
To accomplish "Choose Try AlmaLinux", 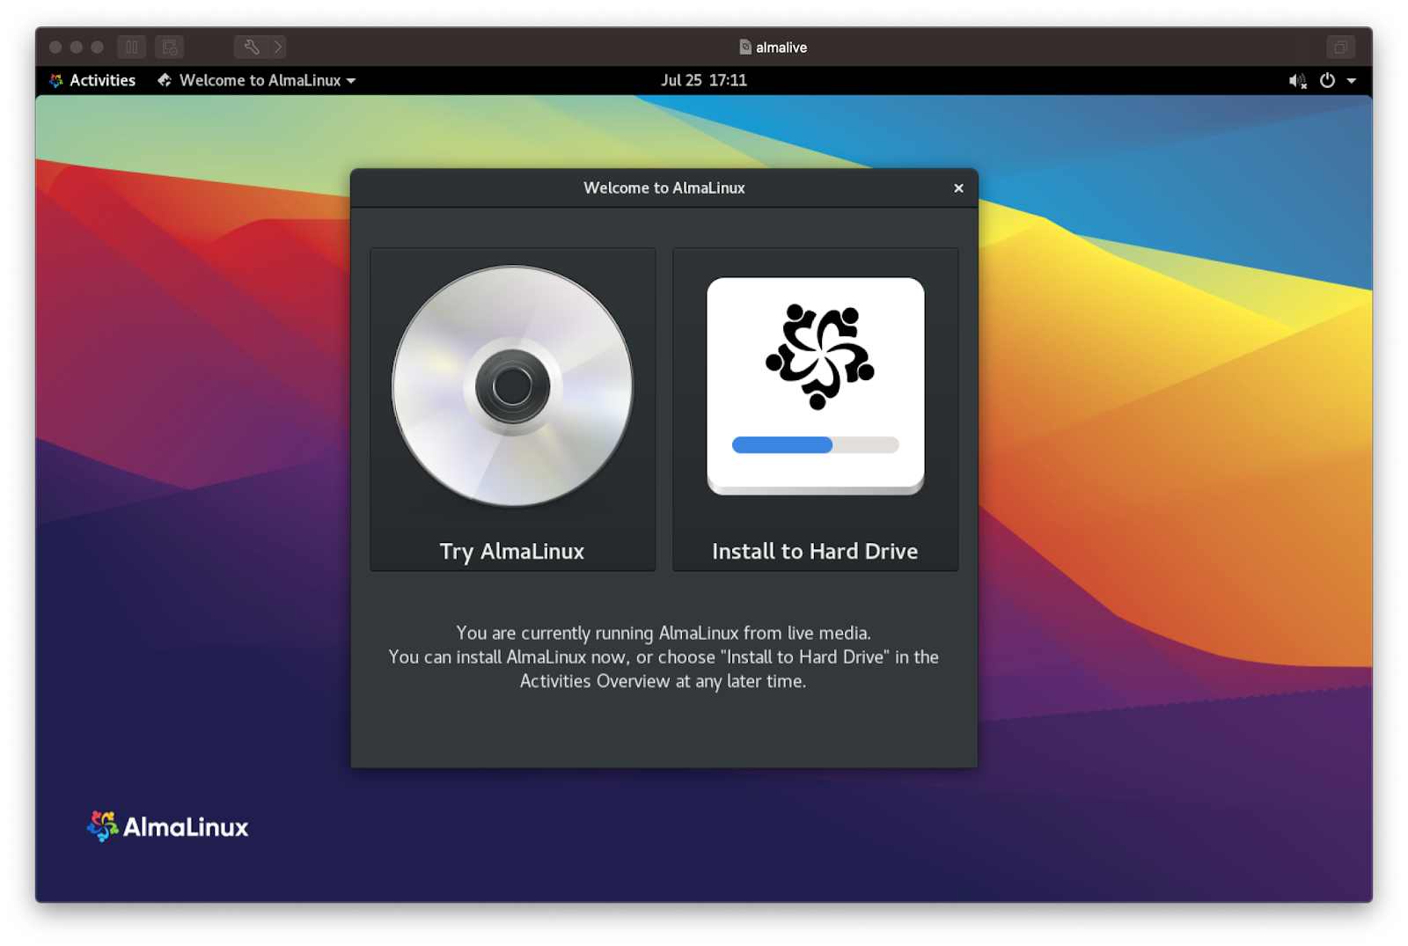I will [512, 409].
